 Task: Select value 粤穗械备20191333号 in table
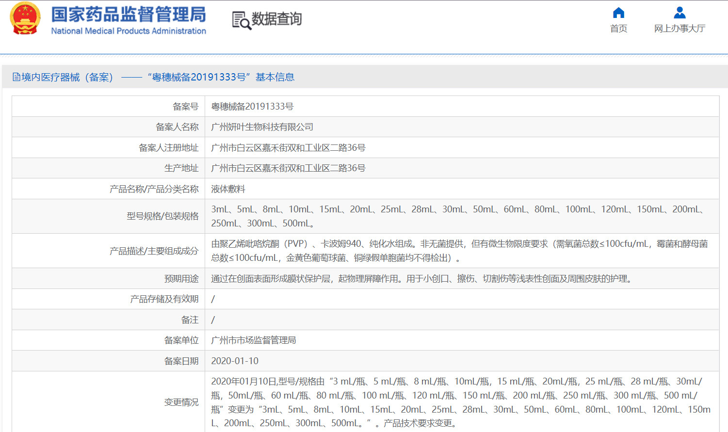(252, 106)
